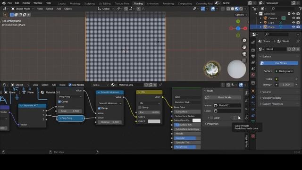
Task: Click the Use Nodes button in World properties
Action: point(279,63)
